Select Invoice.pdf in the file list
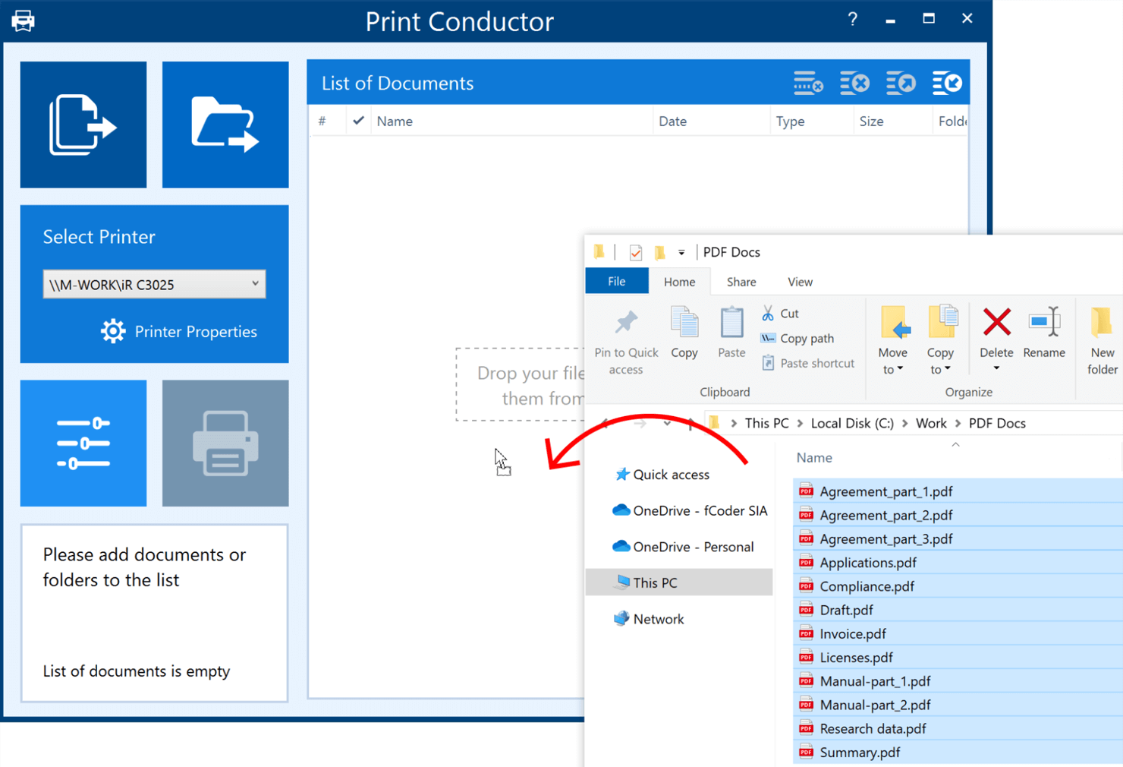 (x=854, y=633)
